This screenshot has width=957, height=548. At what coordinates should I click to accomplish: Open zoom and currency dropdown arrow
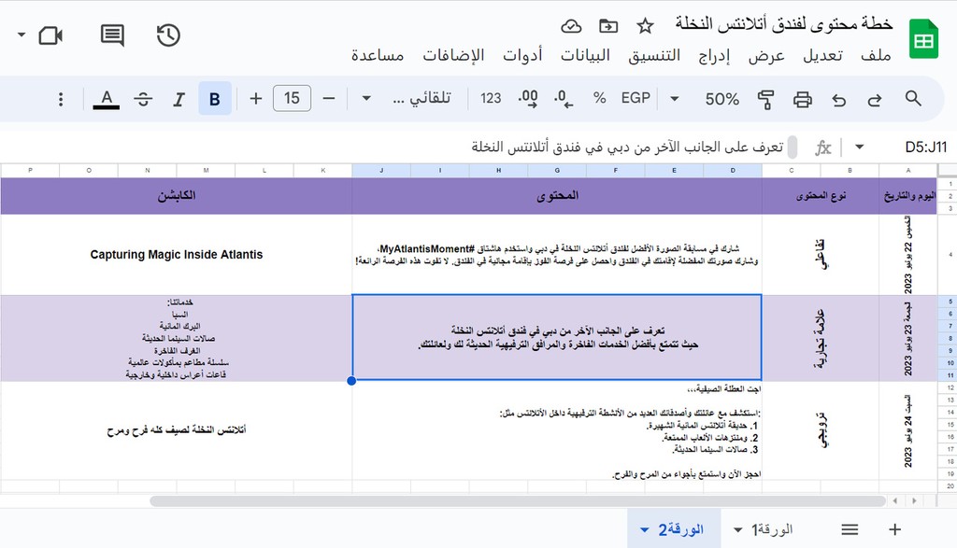[x=675, y=99]
